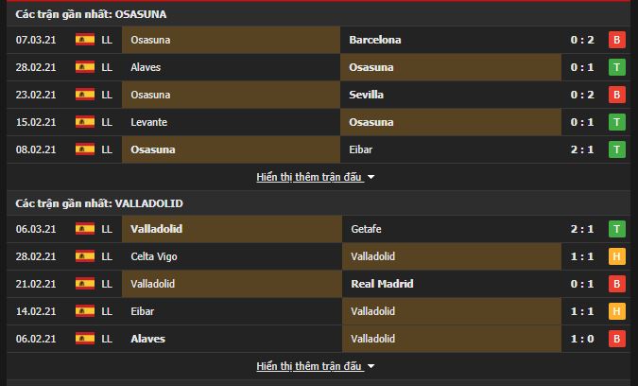Click the red B badge for Osasuna-Barcelona
The width and height of the screenshot is (638, 386).
tap(617, 40)
